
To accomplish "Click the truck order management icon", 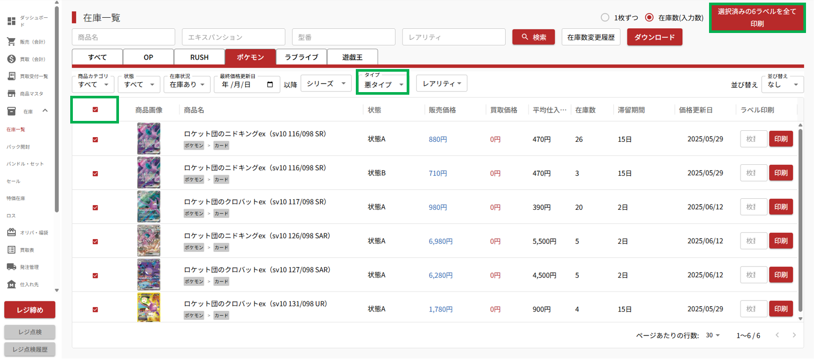I will [x=11, y=267].
